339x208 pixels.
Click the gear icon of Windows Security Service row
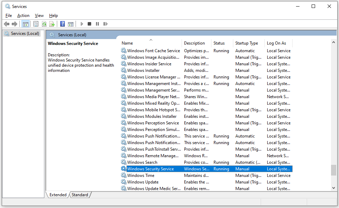[x=124, y=169]
